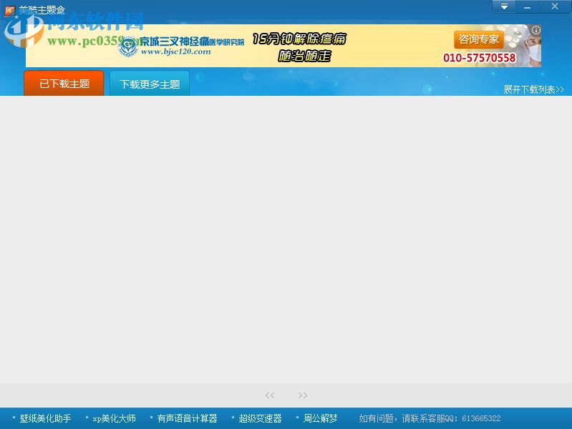
Task: Expand the download list via 展开下载列表
Action: pos(533,89)
